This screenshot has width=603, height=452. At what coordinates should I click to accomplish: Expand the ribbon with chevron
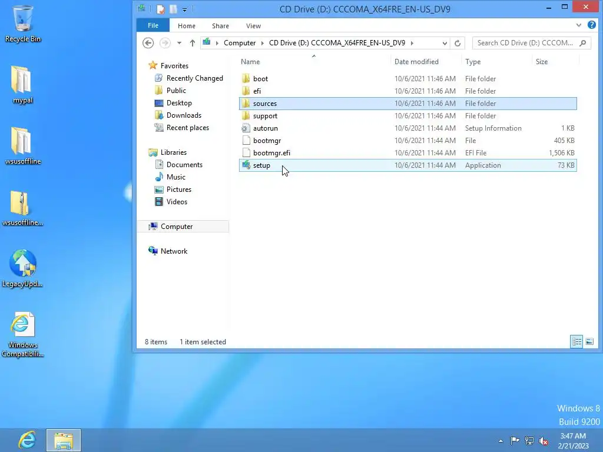tap(579, 25)
